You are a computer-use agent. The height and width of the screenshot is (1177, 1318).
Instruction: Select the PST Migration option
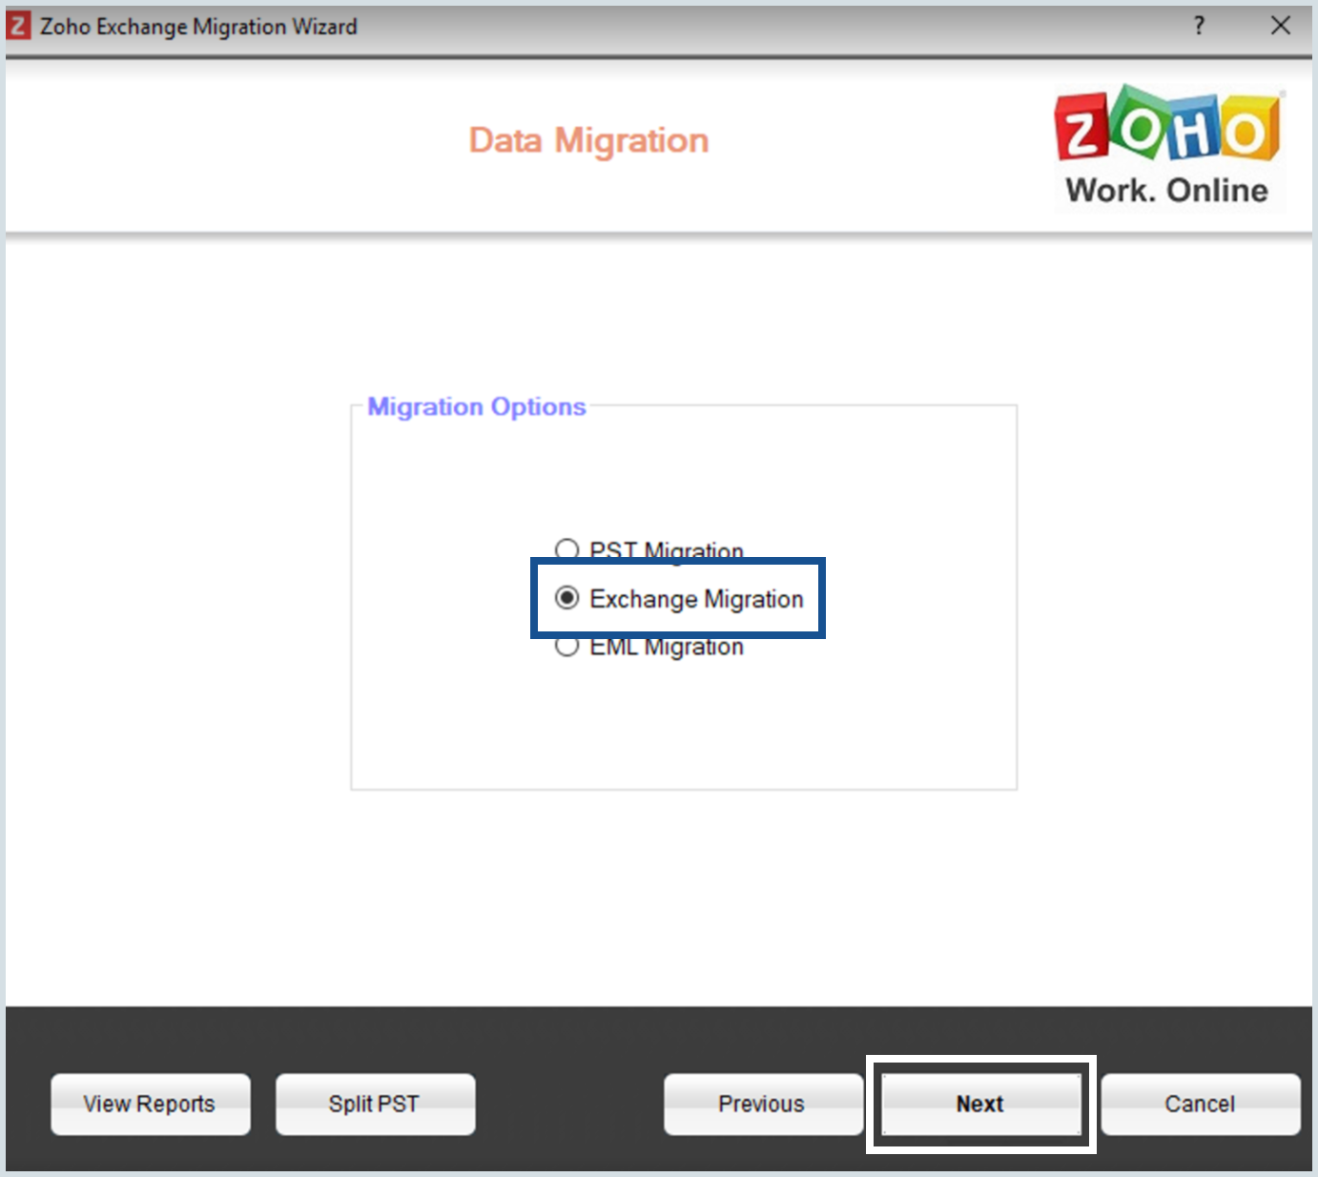tap(568, 548)
